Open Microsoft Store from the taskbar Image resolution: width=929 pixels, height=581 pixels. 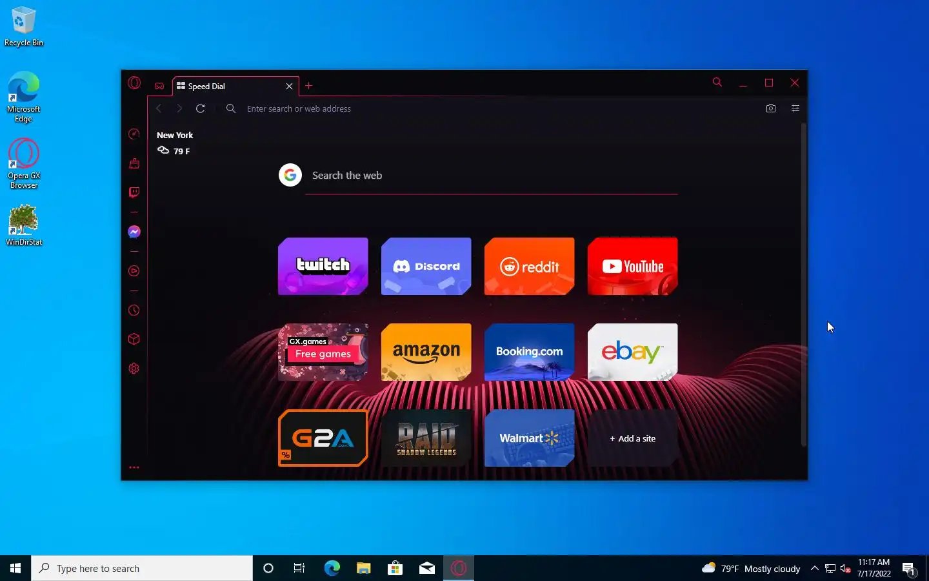click(x=395, y=568)
